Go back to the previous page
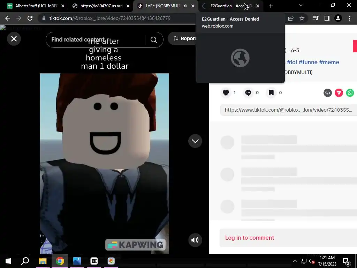 [x=8, y=18]
